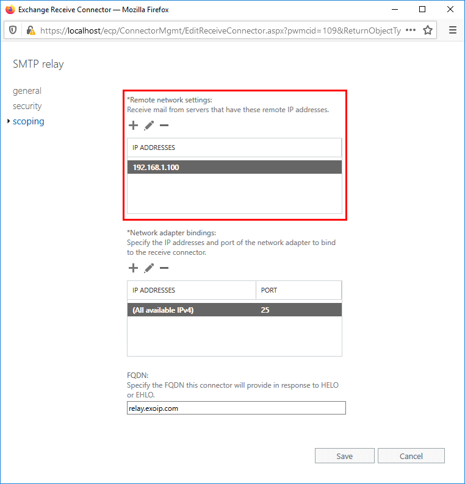Screen dimensions: 465x484
Task: Click the FQDN text field
Action: click(236, 408)
